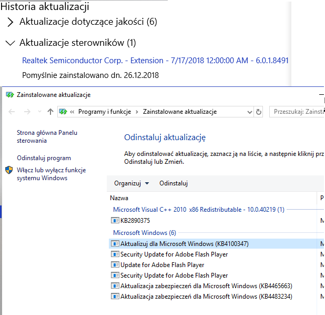Refresh the Zainstalowane aktualizacje list
325x315 pixels.
coord(258,112)
